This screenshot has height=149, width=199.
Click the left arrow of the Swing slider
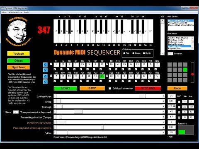[x=55, y=101]
